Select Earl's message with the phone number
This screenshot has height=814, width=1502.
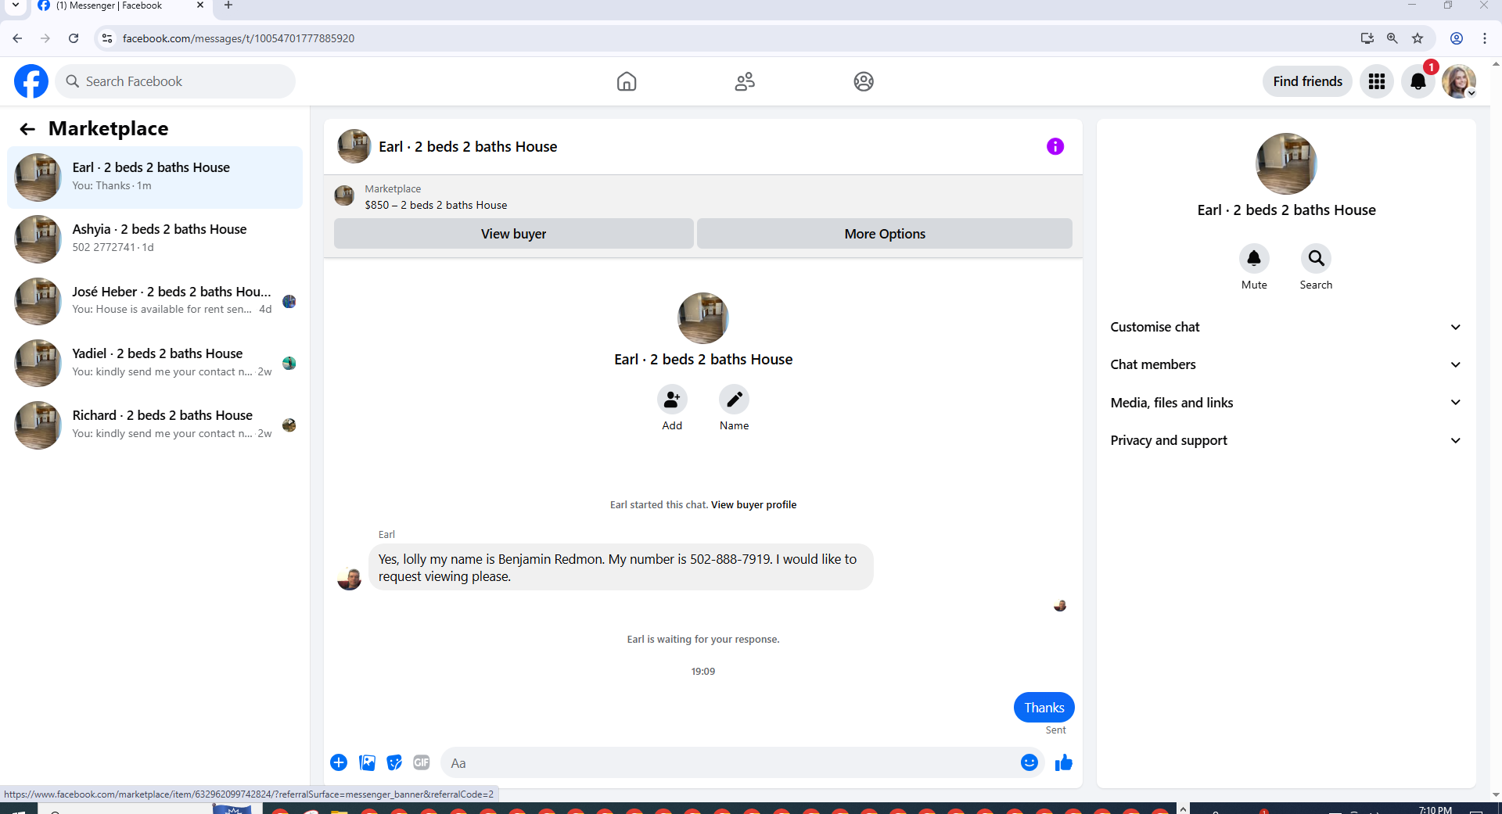[621, 568]
